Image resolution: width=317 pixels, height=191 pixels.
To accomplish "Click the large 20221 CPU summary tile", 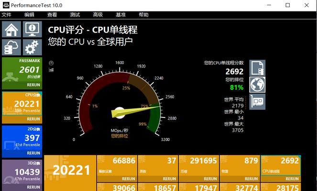I will coord(70,173).
